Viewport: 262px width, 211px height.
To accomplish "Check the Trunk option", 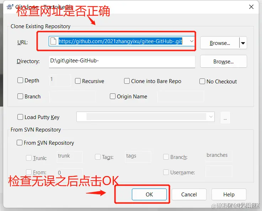I will [x=29, y=158].
